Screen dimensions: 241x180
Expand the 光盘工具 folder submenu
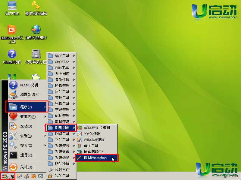point(62,103)
